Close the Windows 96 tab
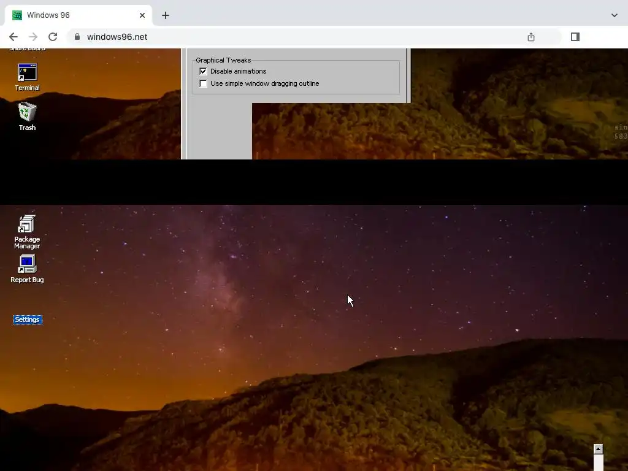 pos(142,15)
